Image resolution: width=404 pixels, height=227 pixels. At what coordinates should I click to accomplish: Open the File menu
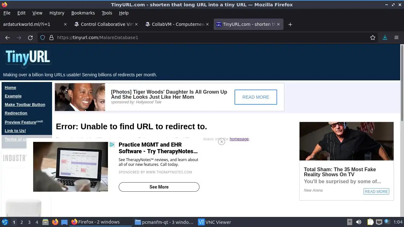pos(7,13)
